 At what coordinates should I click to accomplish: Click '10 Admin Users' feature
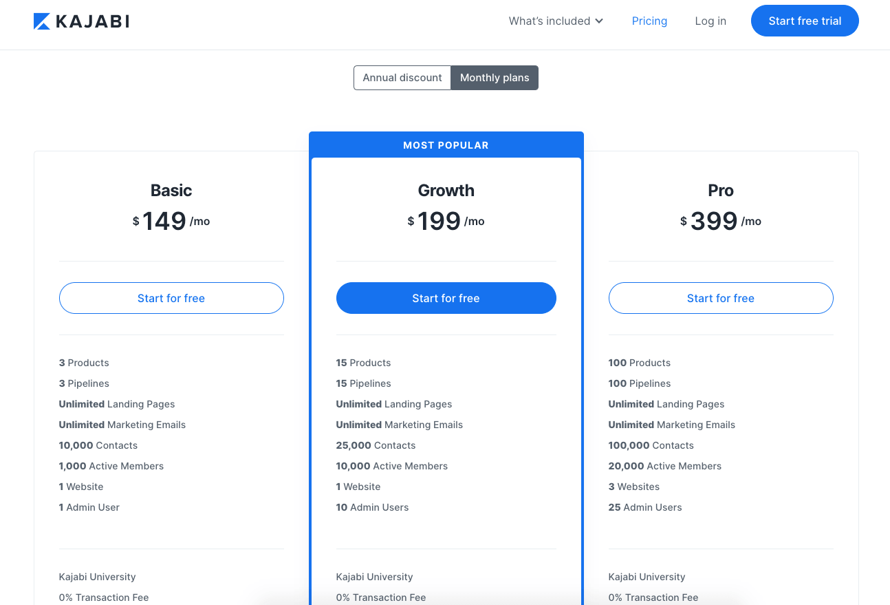point(372,507)
